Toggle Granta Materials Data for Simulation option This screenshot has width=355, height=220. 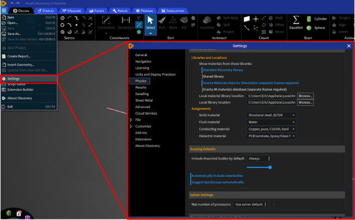click(x=251, y=83)
